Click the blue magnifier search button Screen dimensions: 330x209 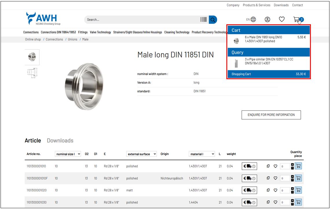click(213, 20)
